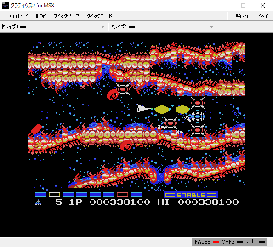Click the ENABLE power-up label
This screenshot has height=247, width=273.
pos(191,195)
